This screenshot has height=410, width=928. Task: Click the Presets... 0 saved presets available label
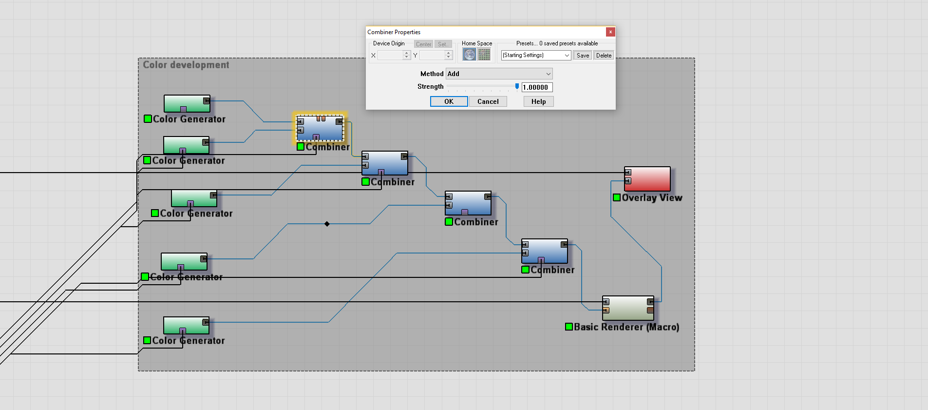[x=557, y=43]
